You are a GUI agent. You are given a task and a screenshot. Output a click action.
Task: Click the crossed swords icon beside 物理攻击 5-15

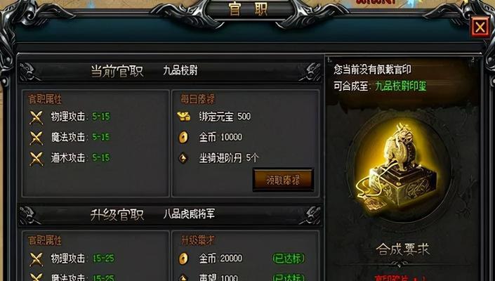(x=36, y=117)
